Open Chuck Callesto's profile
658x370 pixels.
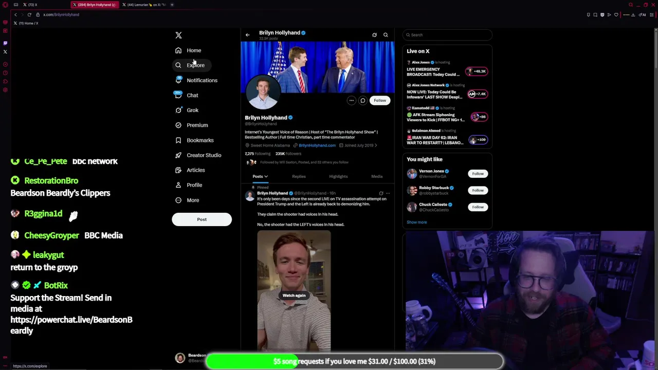pyautogui.click(x=433, y=205)
